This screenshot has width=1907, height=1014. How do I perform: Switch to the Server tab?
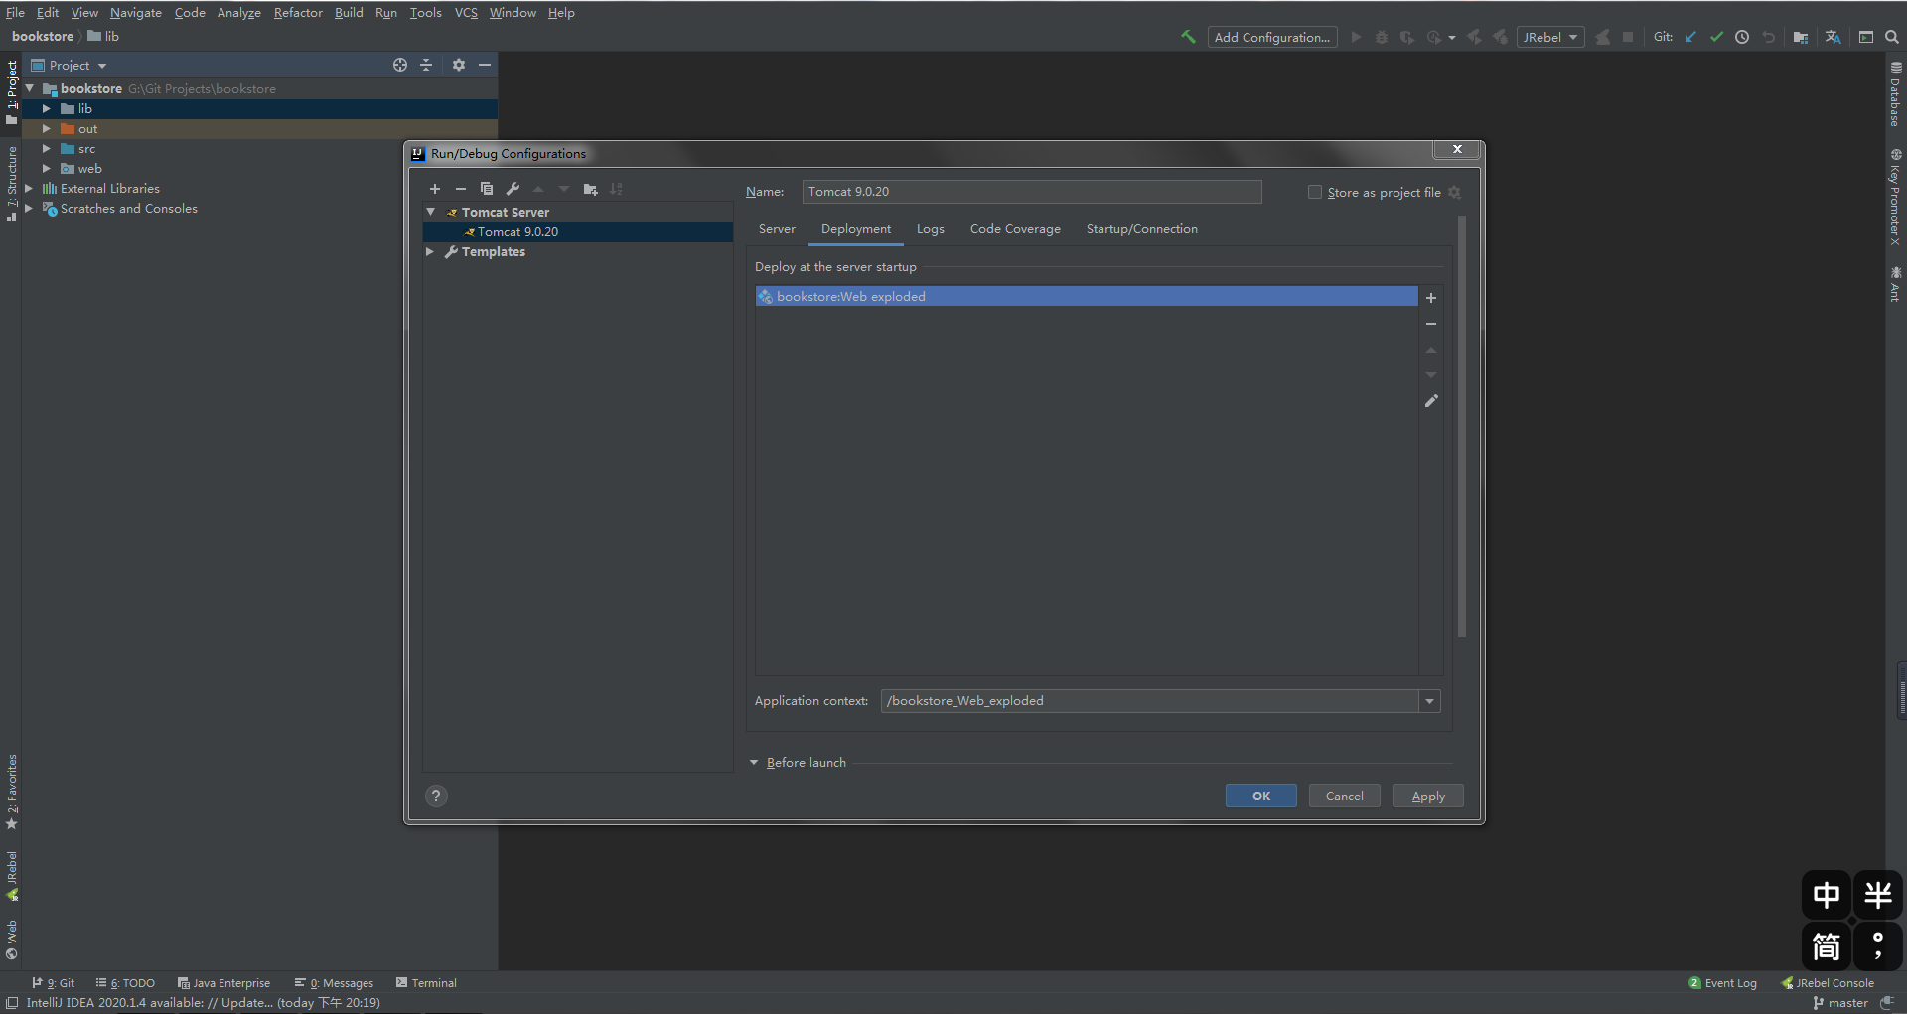click(777, 229)
